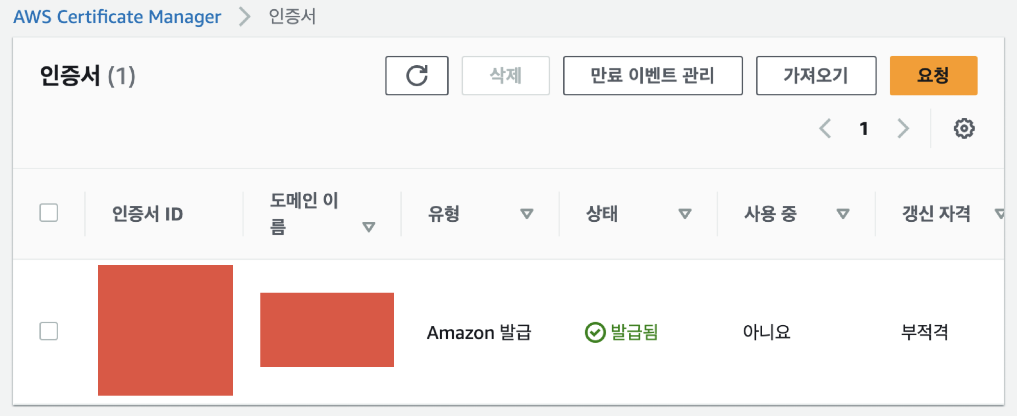Open AWS Certificate Manager breadcrumb link
1017x416 pixels.
click(x=117, y=17)
